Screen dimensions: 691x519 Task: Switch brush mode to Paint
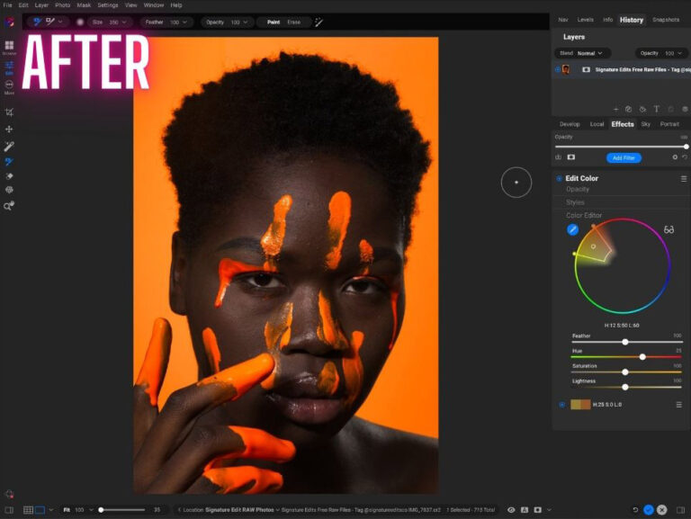pyautogui.click(x=274, y=22)
